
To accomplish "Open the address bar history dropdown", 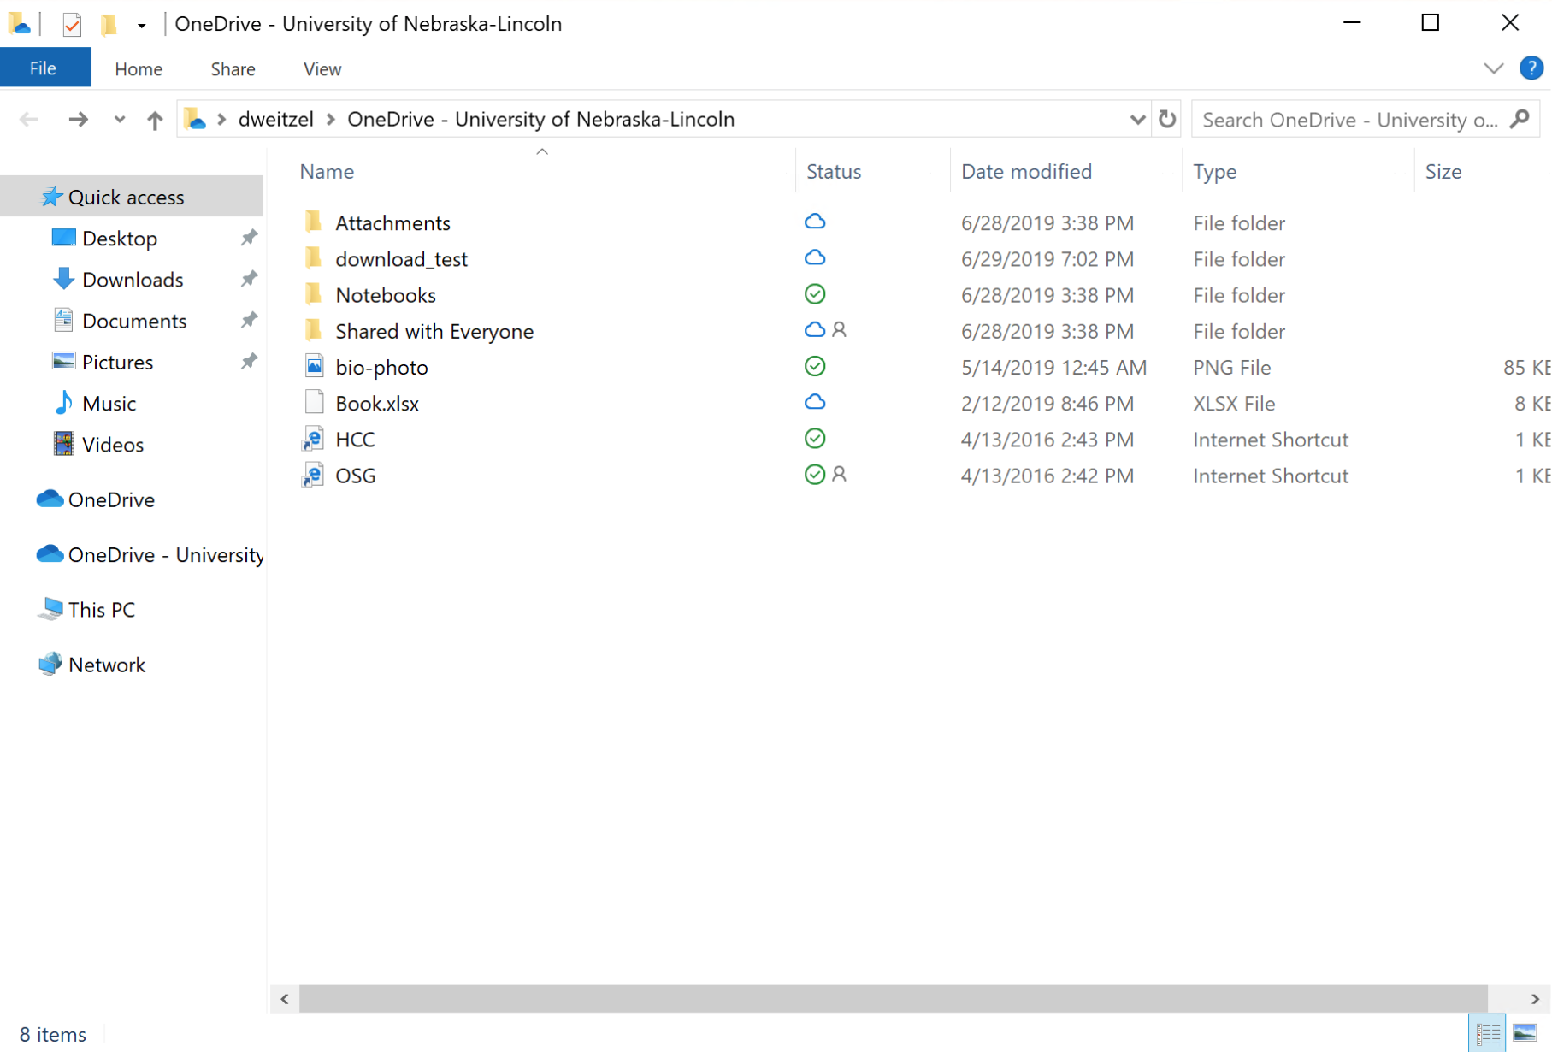I will pyautogui.click(x=1137, y=120).
